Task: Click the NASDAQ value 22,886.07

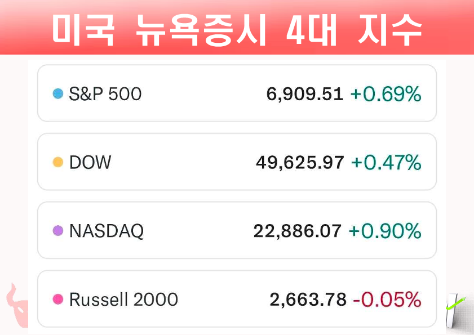Action: [x=298, y=231]
